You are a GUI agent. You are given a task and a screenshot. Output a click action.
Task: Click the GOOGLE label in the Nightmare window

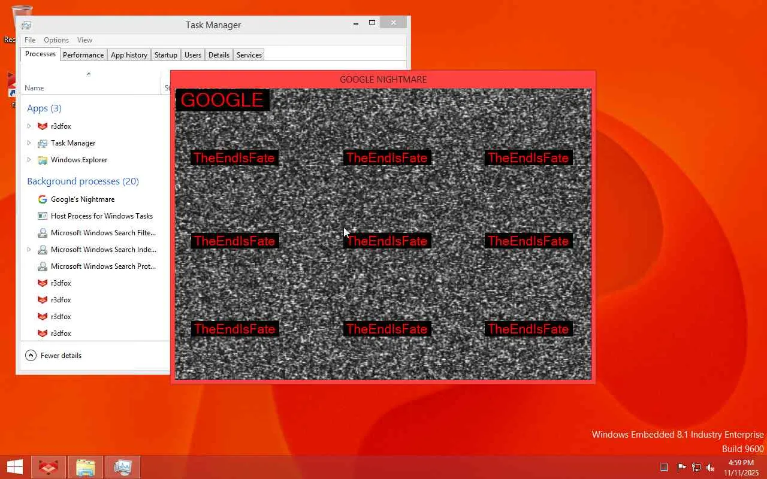point(222,100)
